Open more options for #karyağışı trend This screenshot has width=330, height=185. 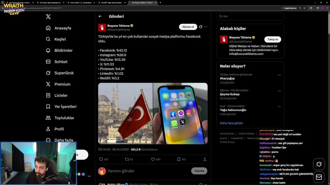click(x=279, y=75)
